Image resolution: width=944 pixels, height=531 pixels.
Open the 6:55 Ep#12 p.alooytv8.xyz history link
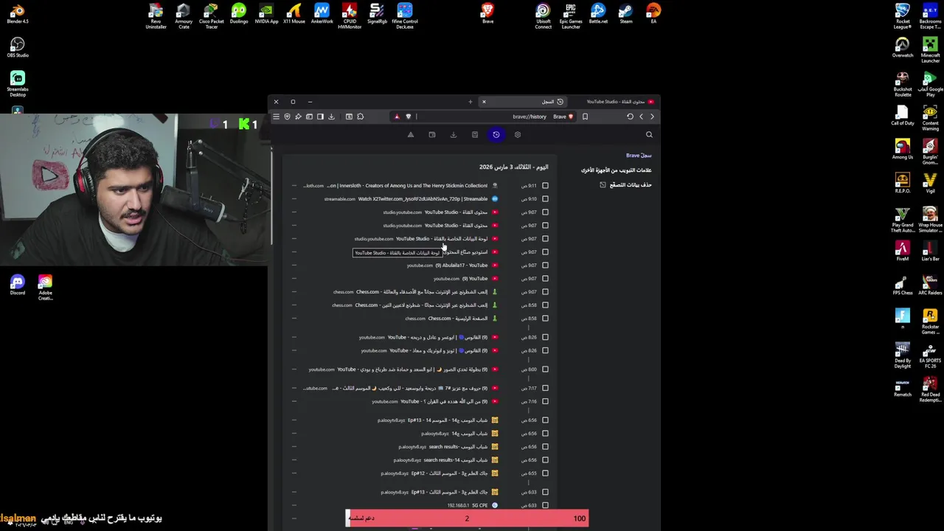pos(448,473)
